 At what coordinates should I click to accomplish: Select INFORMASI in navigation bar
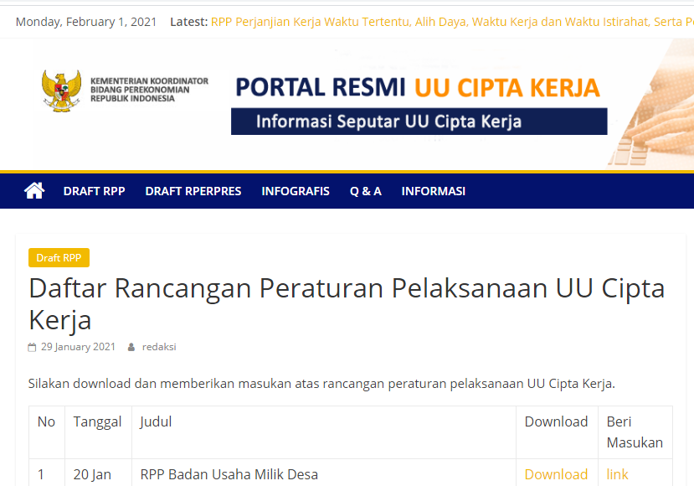click(433, 191)
